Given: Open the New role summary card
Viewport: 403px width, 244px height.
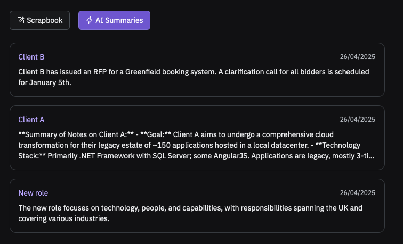Looking at the screenshot, I should (x=197, y=206).
